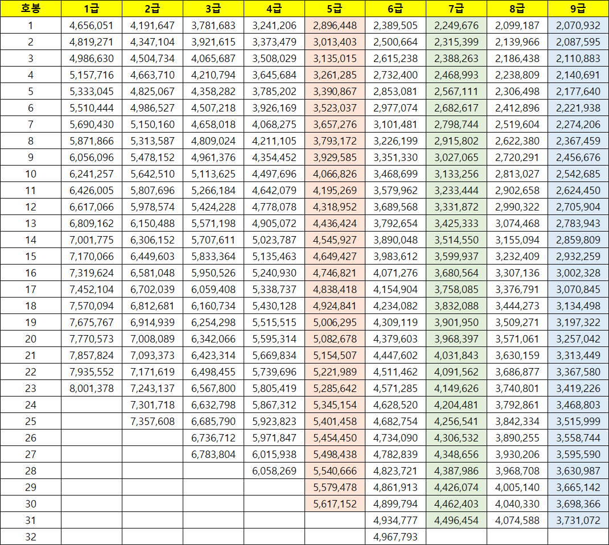Click cell with value 3,133,256
Viewport: 609px width, 545px height.
point(456,174)
